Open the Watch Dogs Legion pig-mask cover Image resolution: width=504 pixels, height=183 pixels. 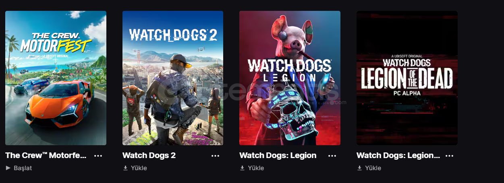290,78
